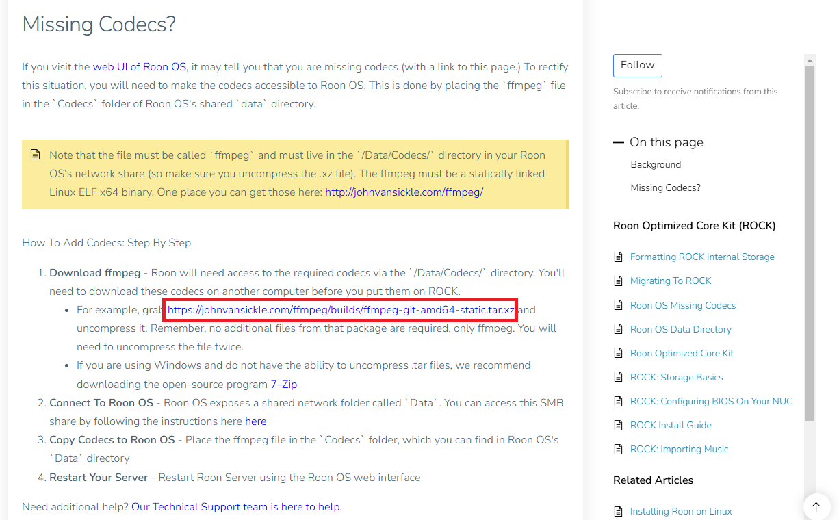
Task: Open the 7-Zip link
Action: coord(284,385)
